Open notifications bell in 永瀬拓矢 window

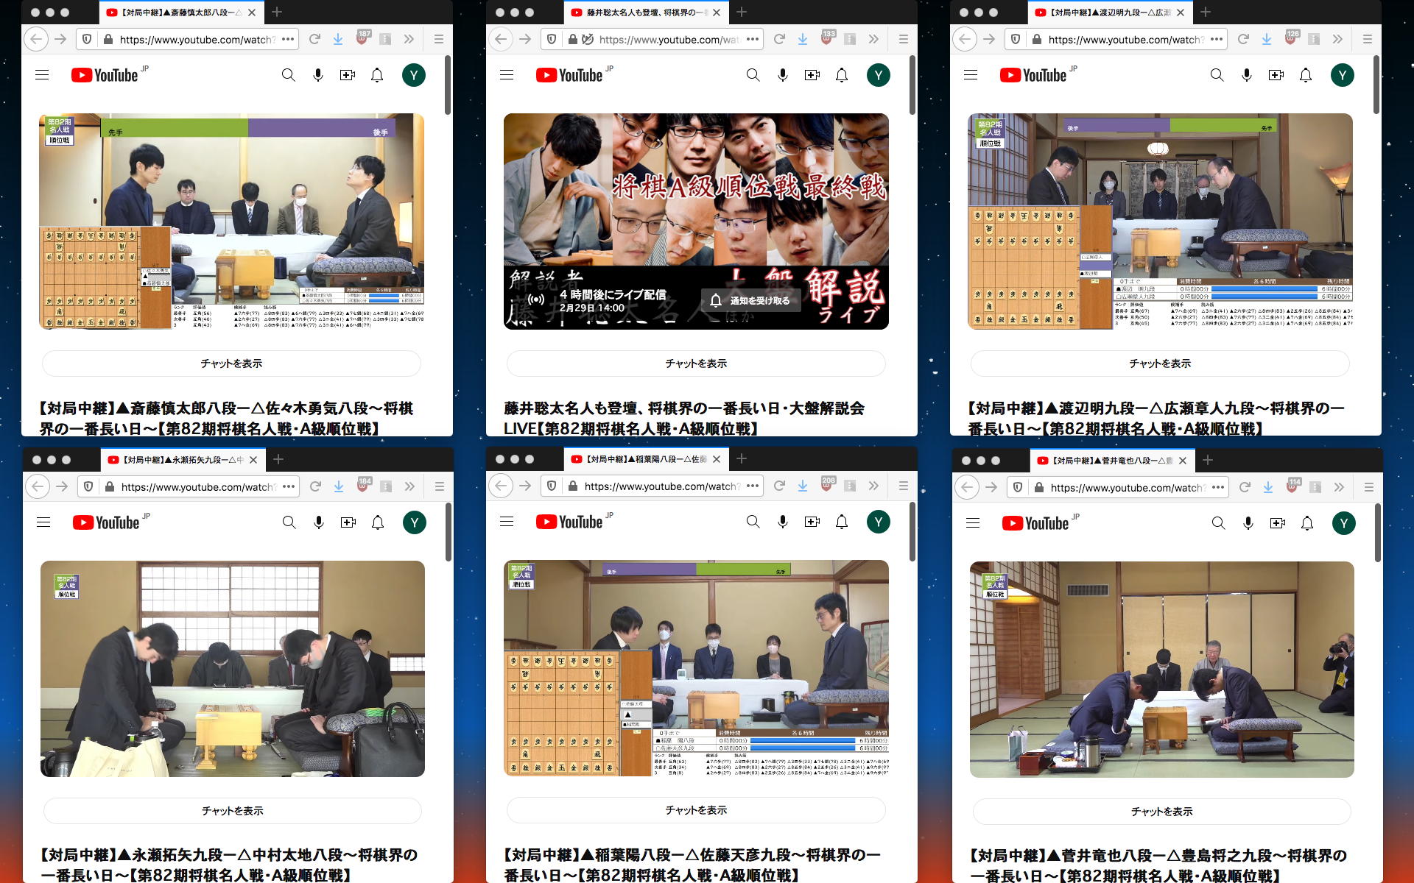click(x=378, y=522)
